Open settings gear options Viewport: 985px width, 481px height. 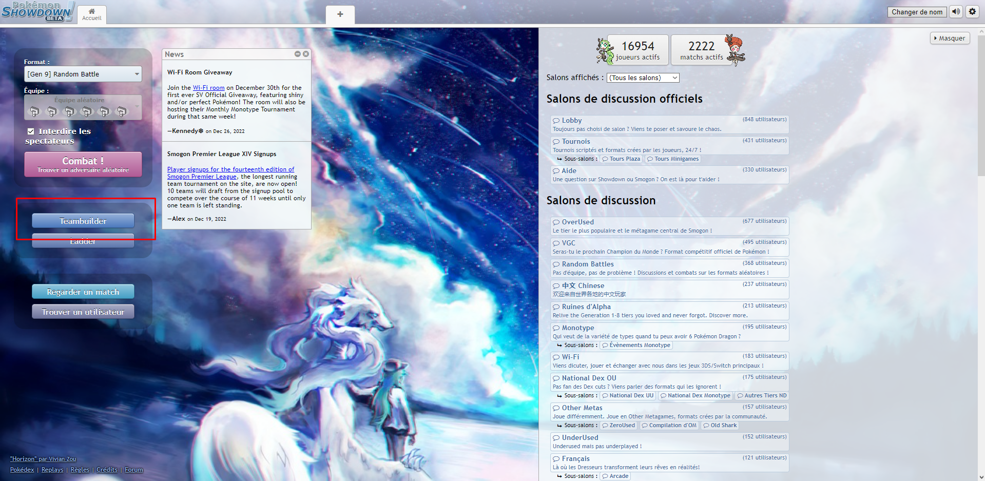(972, 12)
